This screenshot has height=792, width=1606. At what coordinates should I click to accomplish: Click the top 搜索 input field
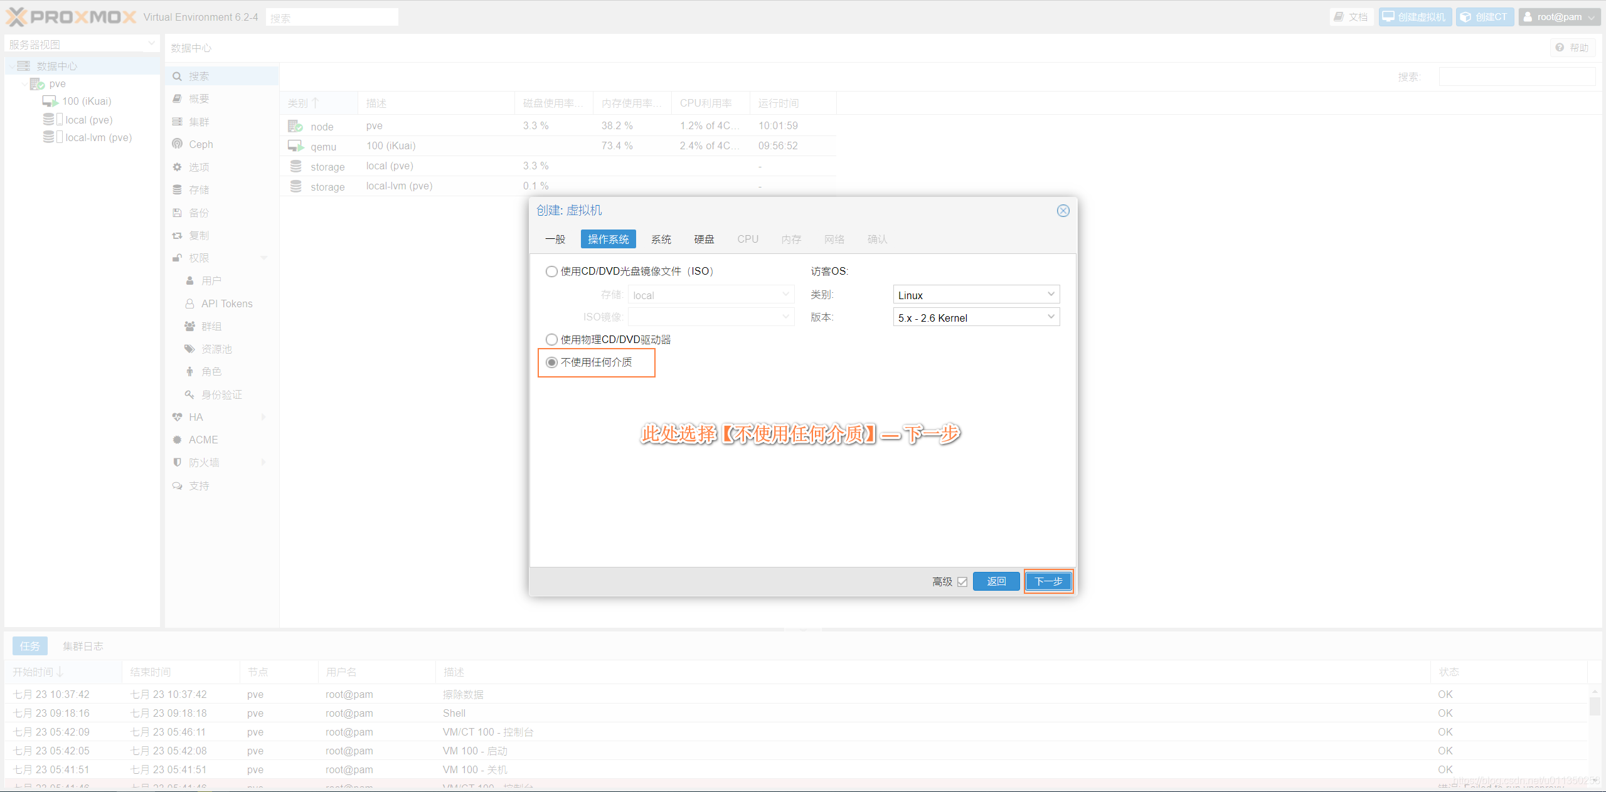[x=332, y=18]
